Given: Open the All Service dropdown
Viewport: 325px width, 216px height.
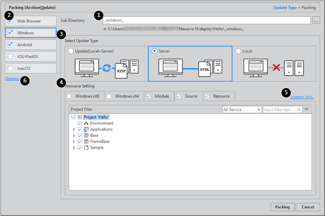Looking at the screenshot, I should coord(242,109).
